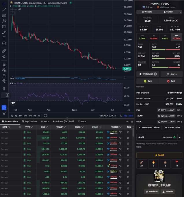Set chart range to 1d
Viewport: 184px width, 197px height.
(x=39, y=116)
